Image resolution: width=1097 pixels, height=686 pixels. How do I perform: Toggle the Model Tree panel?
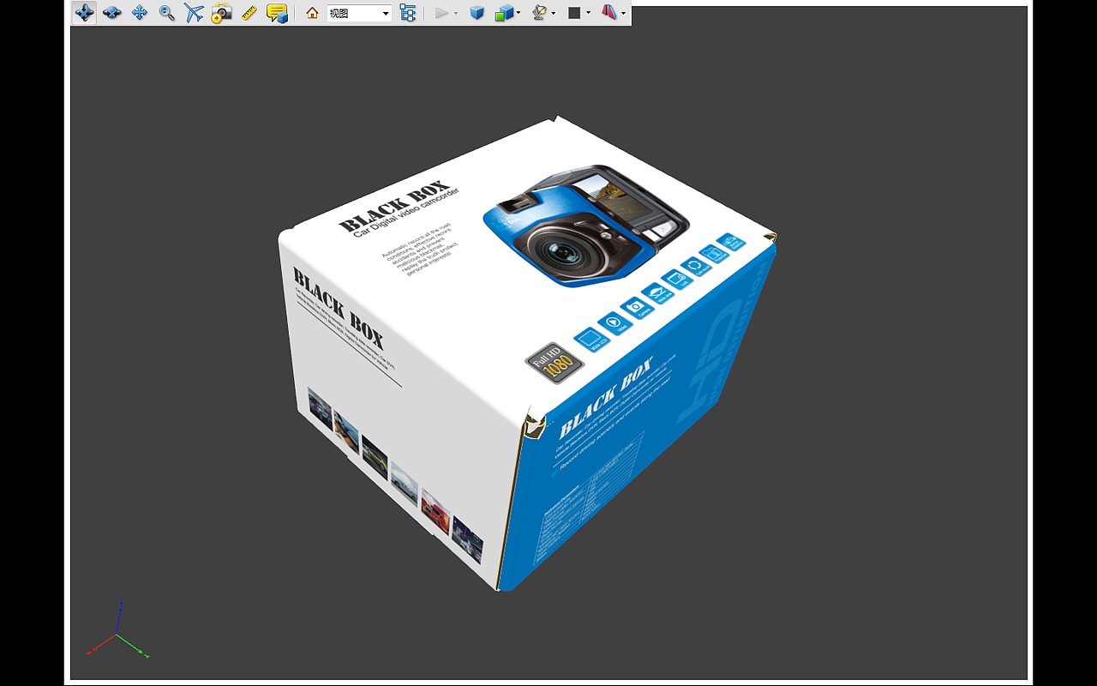pyautogui.click(x=408, y=13)
